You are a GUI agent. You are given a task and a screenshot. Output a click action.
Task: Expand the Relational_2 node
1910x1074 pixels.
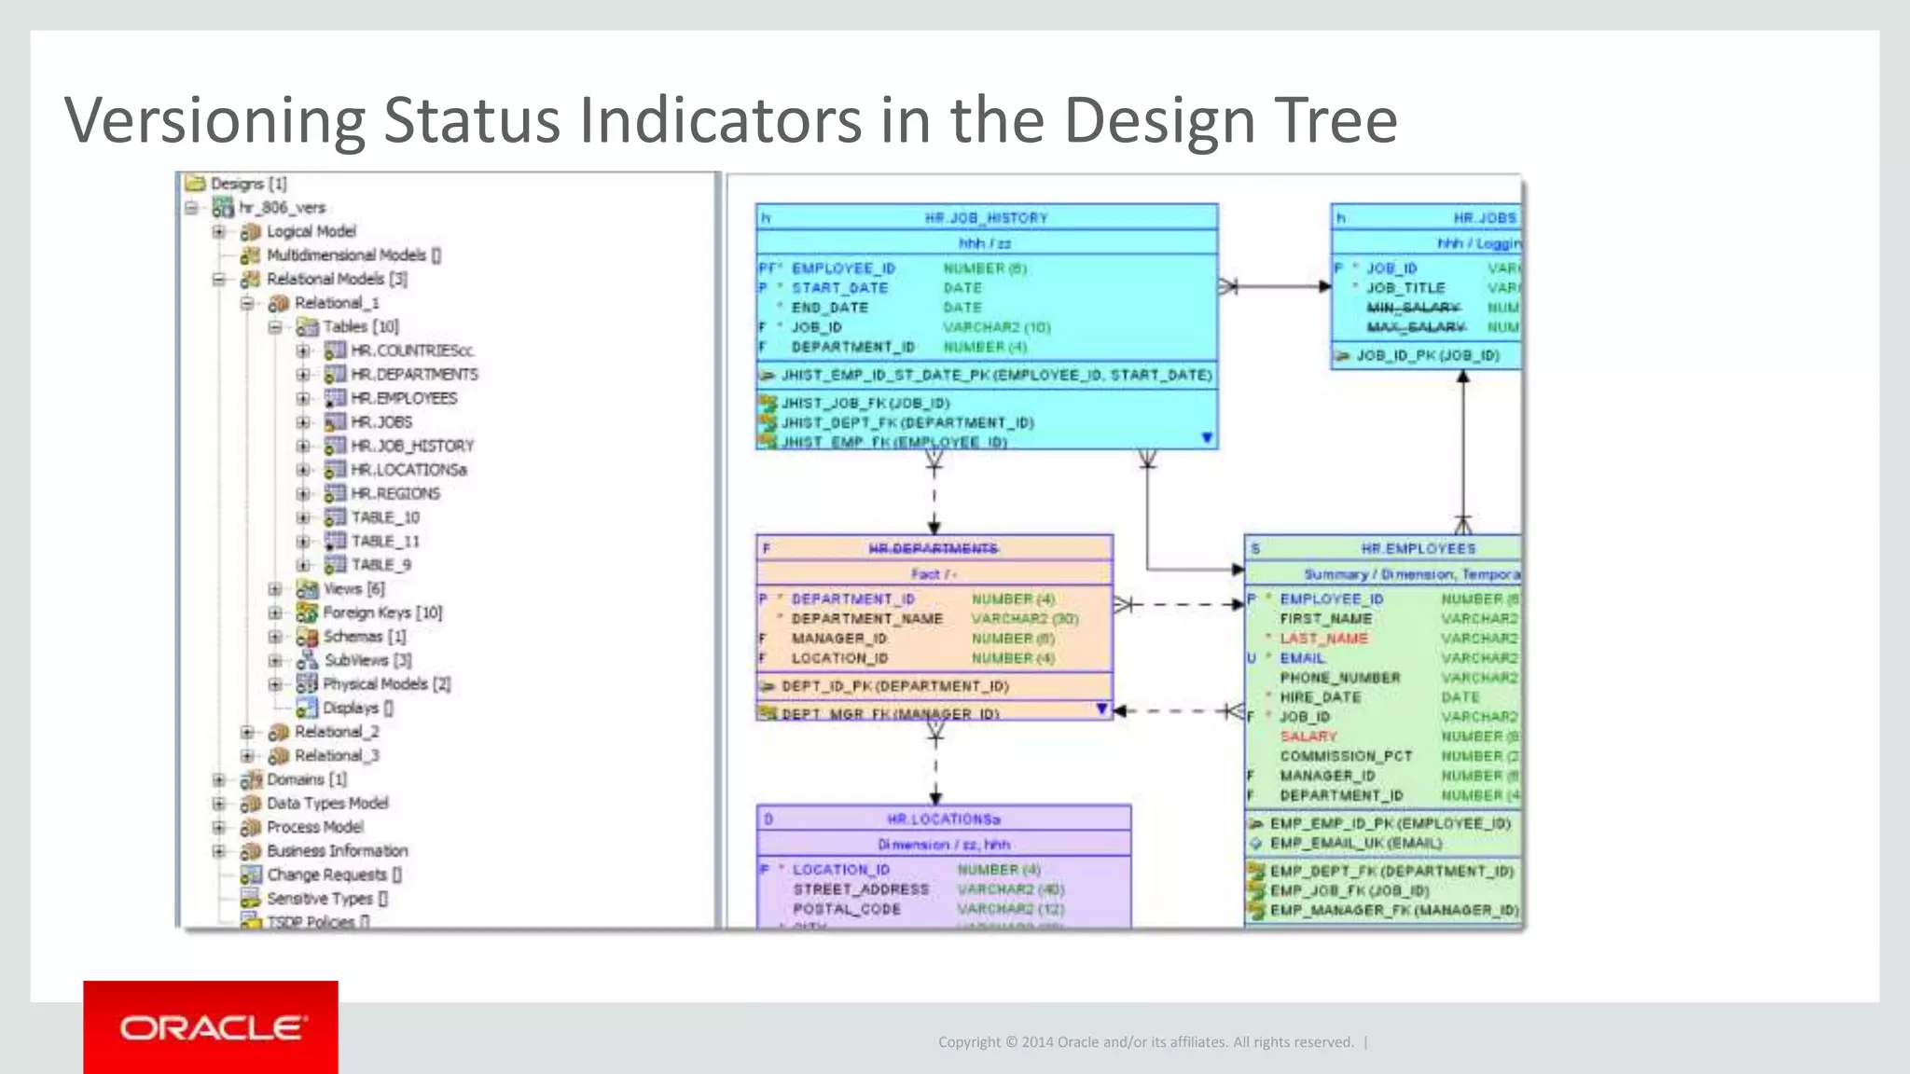pos(247,732)
